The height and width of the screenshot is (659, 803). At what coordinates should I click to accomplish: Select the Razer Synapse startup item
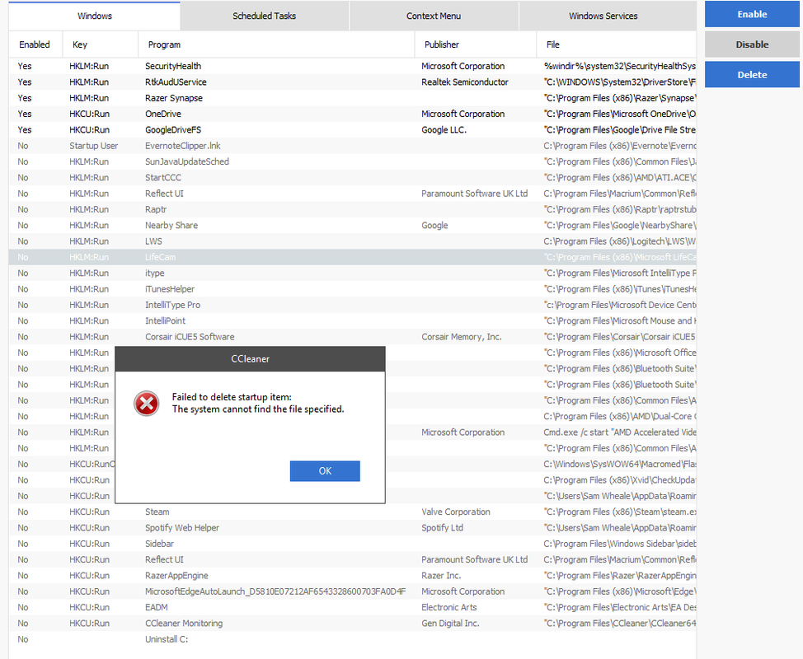352,98
